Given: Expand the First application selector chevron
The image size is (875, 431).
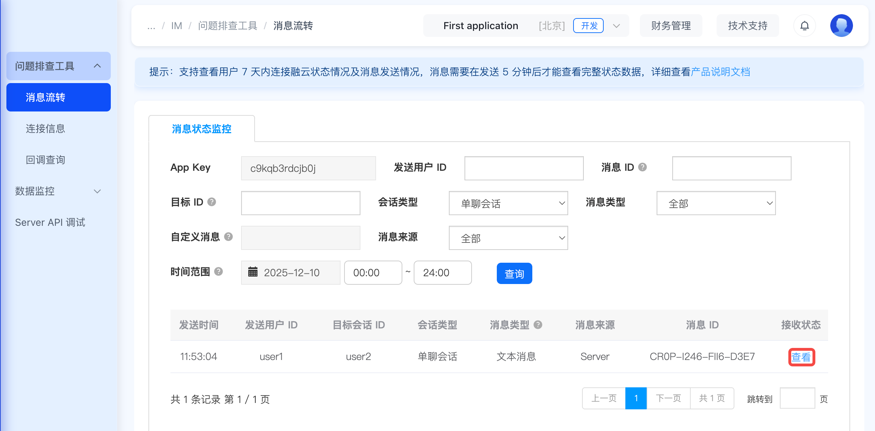Looking at the screenshot, I should point(616,26).
